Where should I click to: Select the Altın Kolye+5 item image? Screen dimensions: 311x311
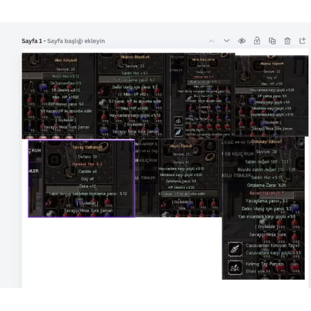click(x=58, y=96)
